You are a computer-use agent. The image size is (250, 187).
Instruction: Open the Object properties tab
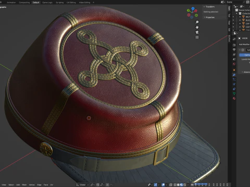tap(234, 70)
